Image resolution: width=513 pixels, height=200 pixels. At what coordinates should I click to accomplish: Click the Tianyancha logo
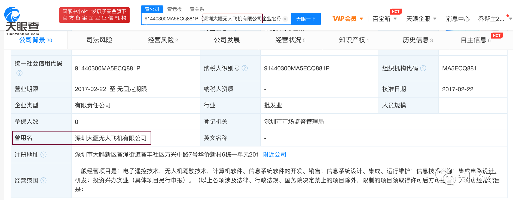pos(22,21)
